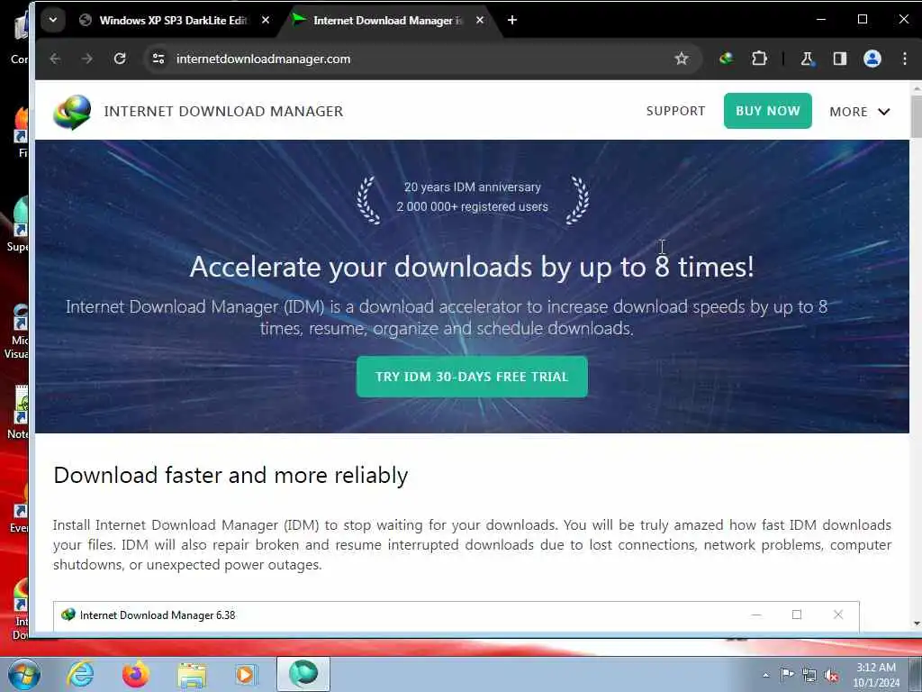Click TRY IDM 30-DAYS FREE TRIAL button

pos(472,377)
